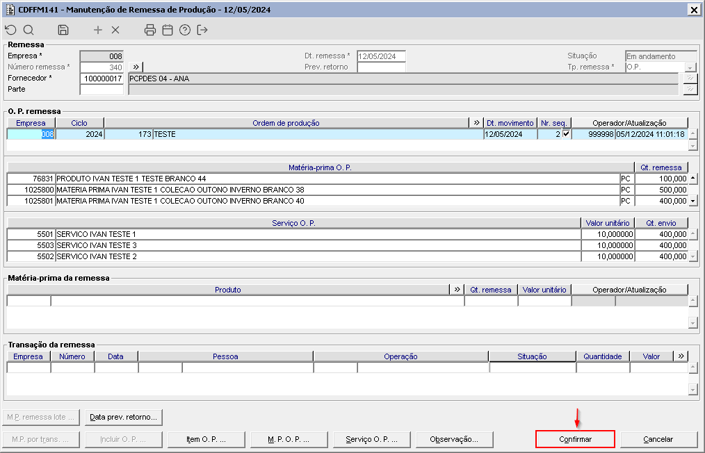The image size is (705, 453).
Task: Click the » header in Transação da remessa grid
Action: coord(681,356)
